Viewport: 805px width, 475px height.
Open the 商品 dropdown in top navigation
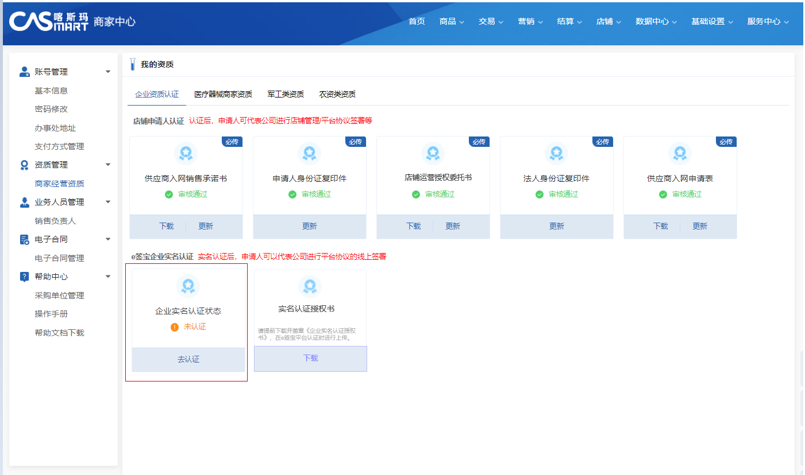click(x=452, y=21)
